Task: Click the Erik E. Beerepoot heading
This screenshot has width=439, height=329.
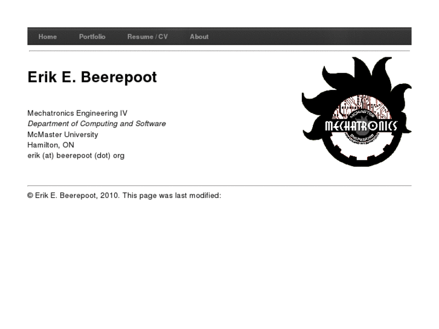Action: [92, 77]
